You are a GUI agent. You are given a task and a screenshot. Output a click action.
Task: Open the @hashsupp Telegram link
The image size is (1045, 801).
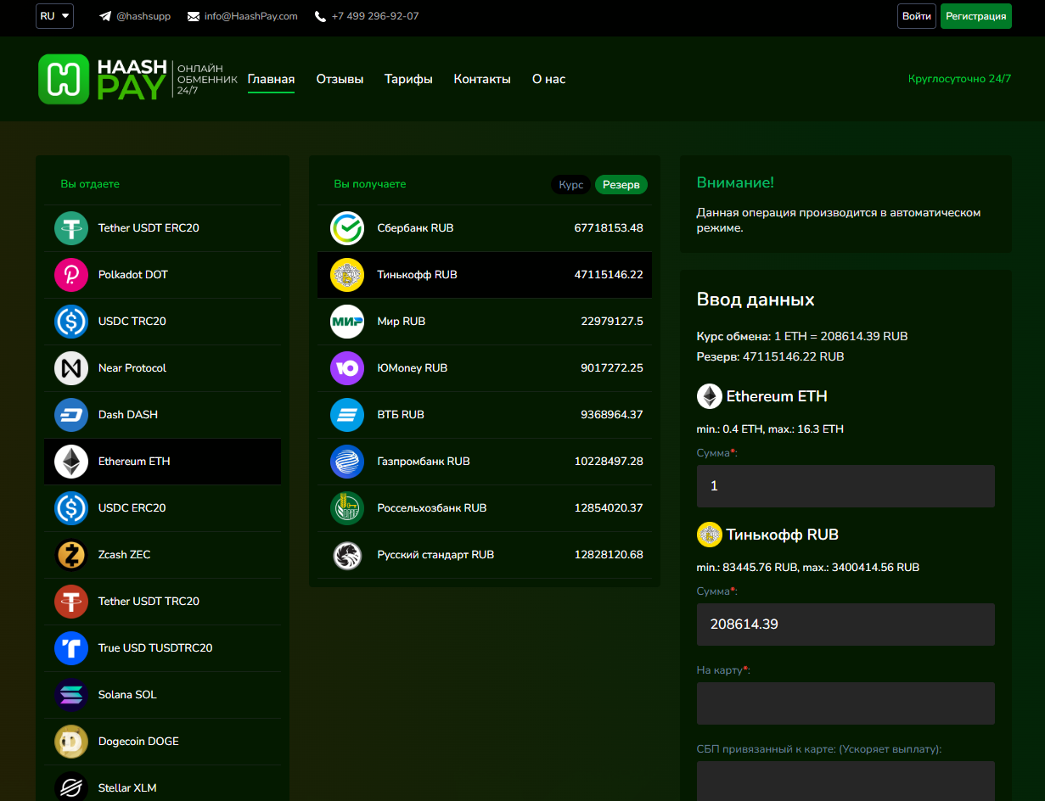[x=143, y=16]
